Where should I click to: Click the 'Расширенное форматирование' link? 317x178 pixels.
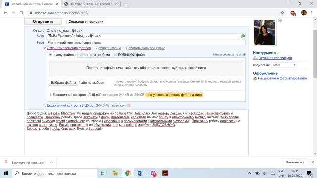point(282,78)
